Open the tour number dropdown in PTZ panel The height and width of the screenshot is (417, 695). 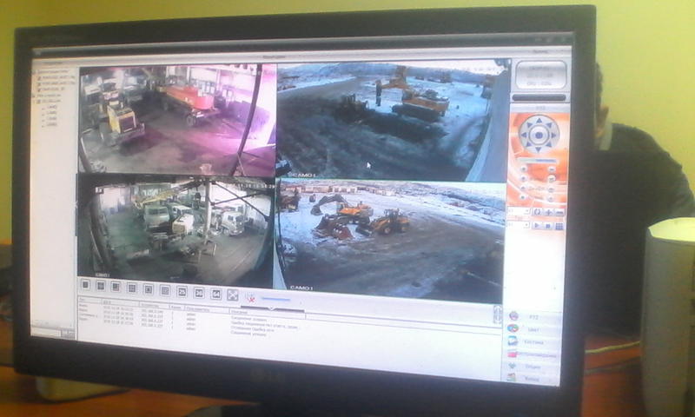520,225
